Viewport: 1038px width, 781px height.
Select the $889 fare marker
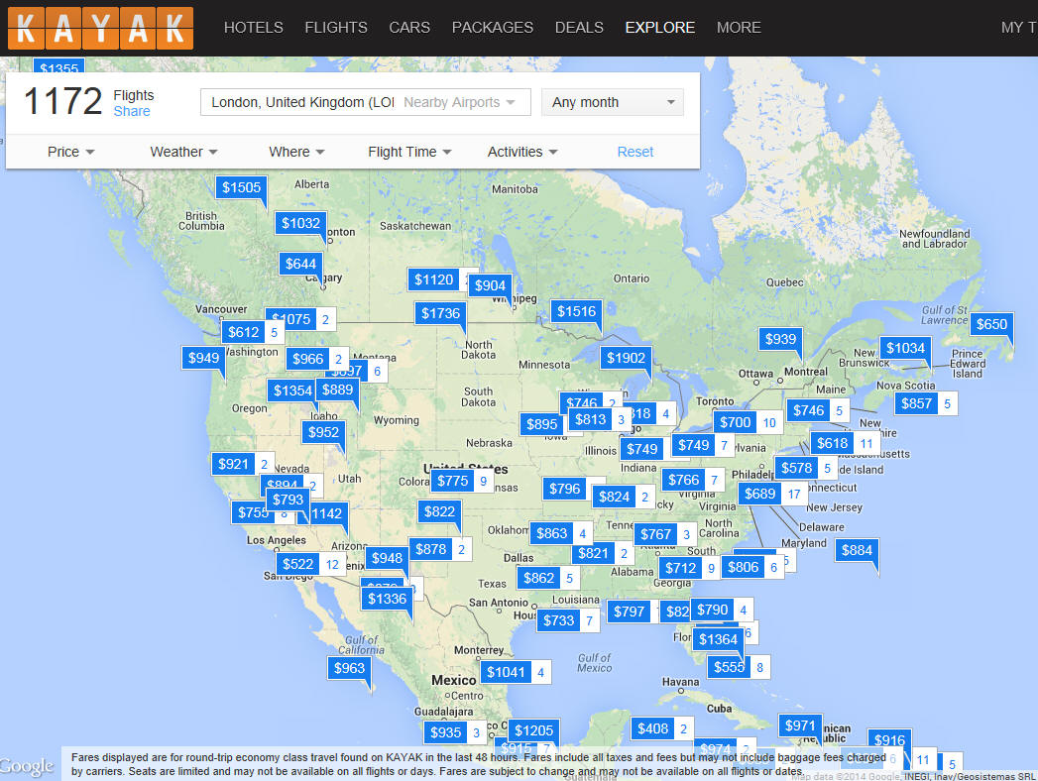click(338, 390)
